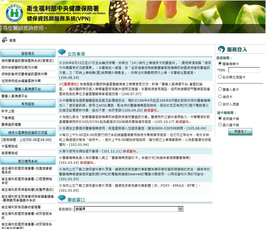Image resolution: width=266 pixels, height=229 pixels.
Task: Open the 服務類別 請選擇 dropdown
Action: pos(129,209)
